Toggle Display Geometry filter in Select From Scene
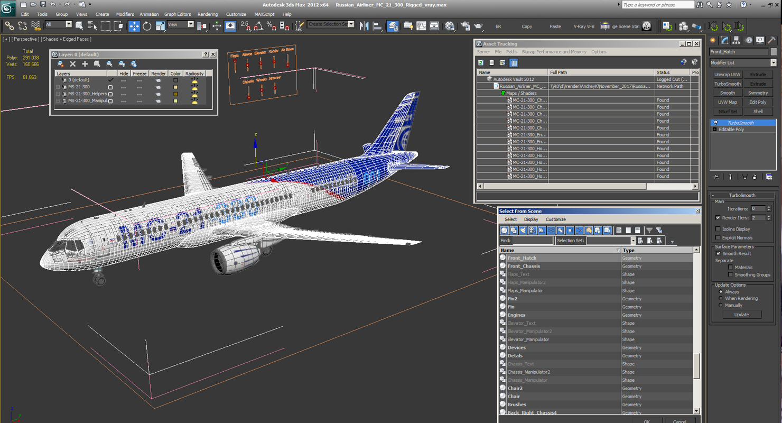782x423 pixels. coord(504,231)
